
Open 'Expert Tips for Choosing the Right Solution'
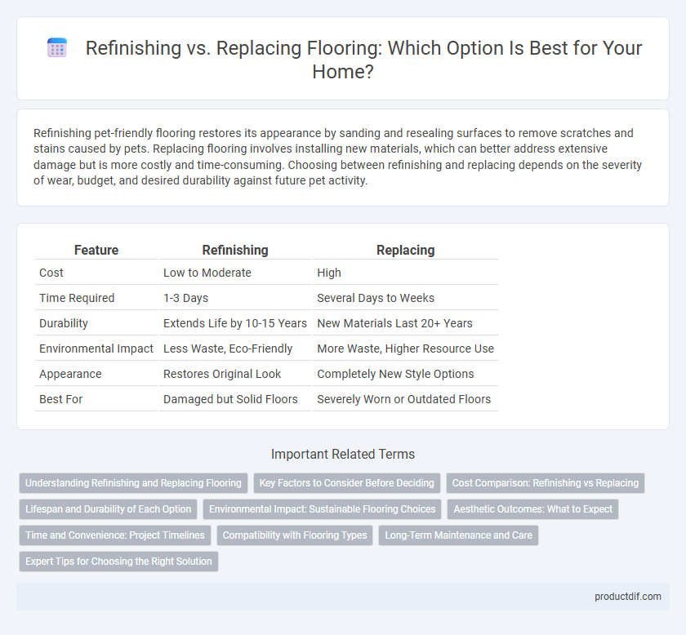point(118,561)
